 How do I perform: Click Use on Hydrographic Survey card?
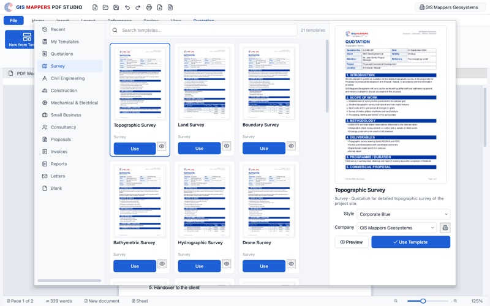click(x=200, y=266)
